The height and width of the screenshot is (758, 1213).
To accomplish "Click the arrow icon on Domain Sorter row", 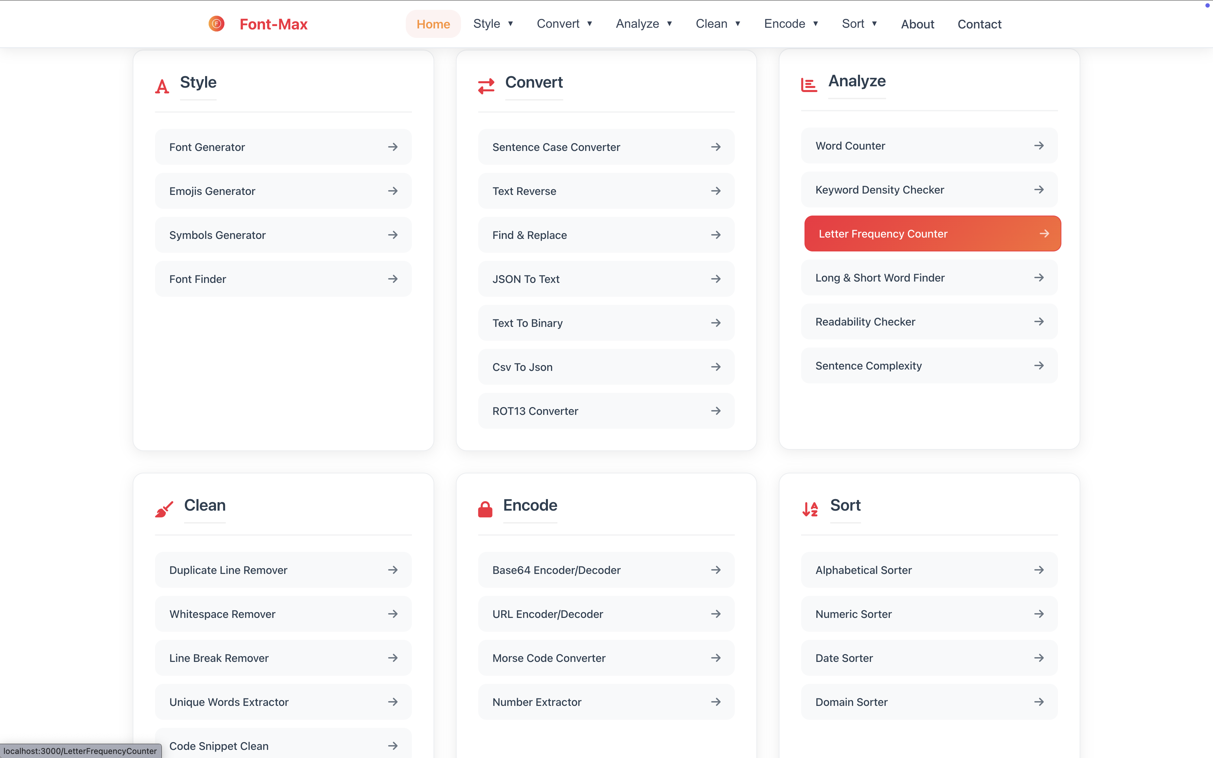I will click(1040, 702).
